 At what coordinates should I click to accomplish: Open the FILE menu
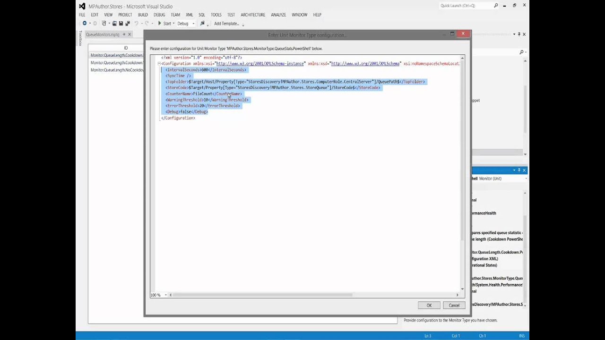[x=82, y=15]
